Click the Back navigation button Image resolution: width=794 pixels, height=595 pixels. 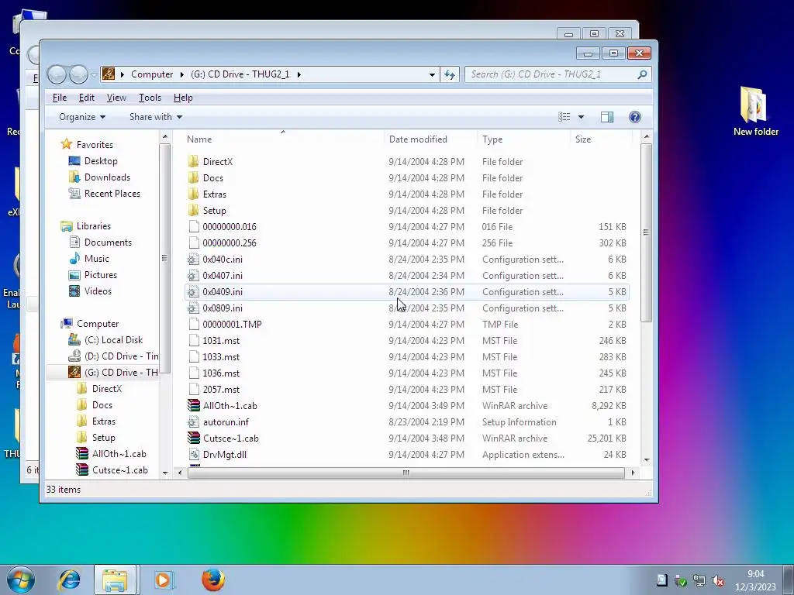(x=57, y=74)
